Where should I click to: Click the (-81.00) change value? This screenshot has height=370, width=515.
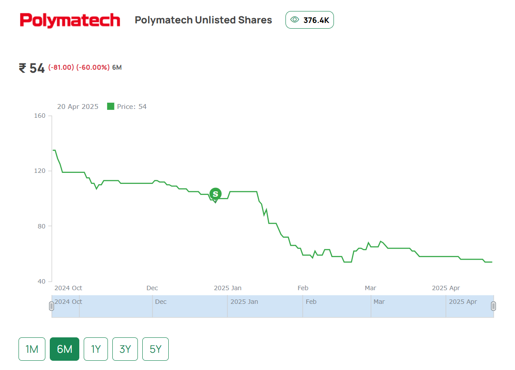tap(61, 67)
